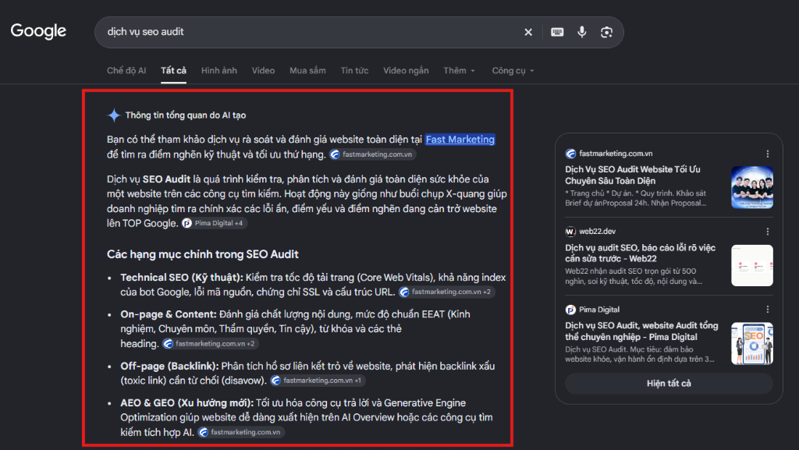Click the Thông tin tổng quan do AI tạo label
799x450 pixels.
click(186, 115)
